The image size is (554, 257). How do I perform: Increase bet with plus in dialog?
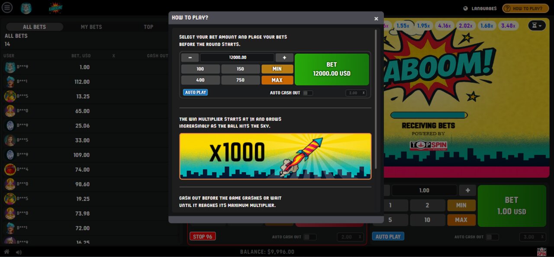(x=284, y=58)
